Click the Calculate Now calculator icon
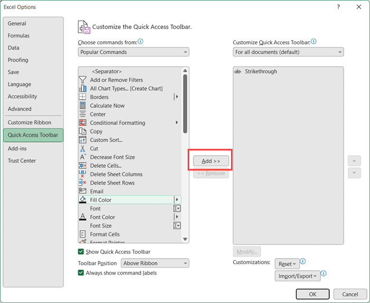This screenshot has width=370, height=303. pyautogui.click(x=82, y=106)
